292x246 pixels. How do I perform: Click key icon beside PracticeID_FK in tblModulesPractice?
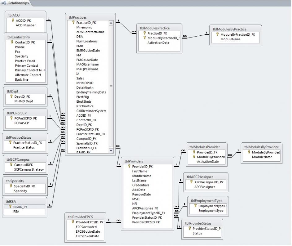click(145, 33)
